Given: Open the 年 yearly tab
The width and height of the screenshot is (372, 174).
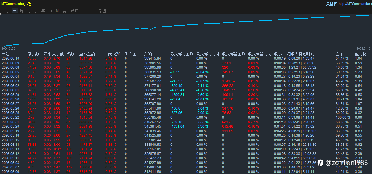Looking at the screenshot, I should pyautogui.click(x=43, y=11).
